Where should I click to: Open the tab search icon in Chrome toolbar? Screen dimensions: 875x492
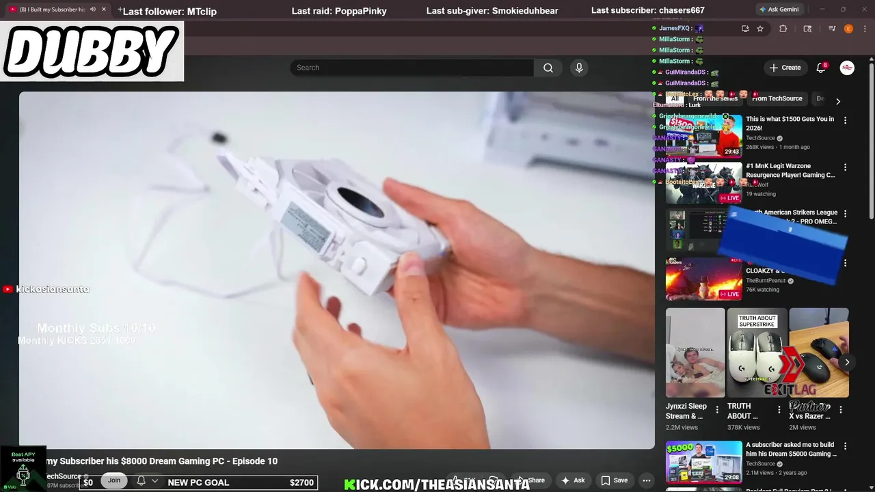click(x=807, y=29)
